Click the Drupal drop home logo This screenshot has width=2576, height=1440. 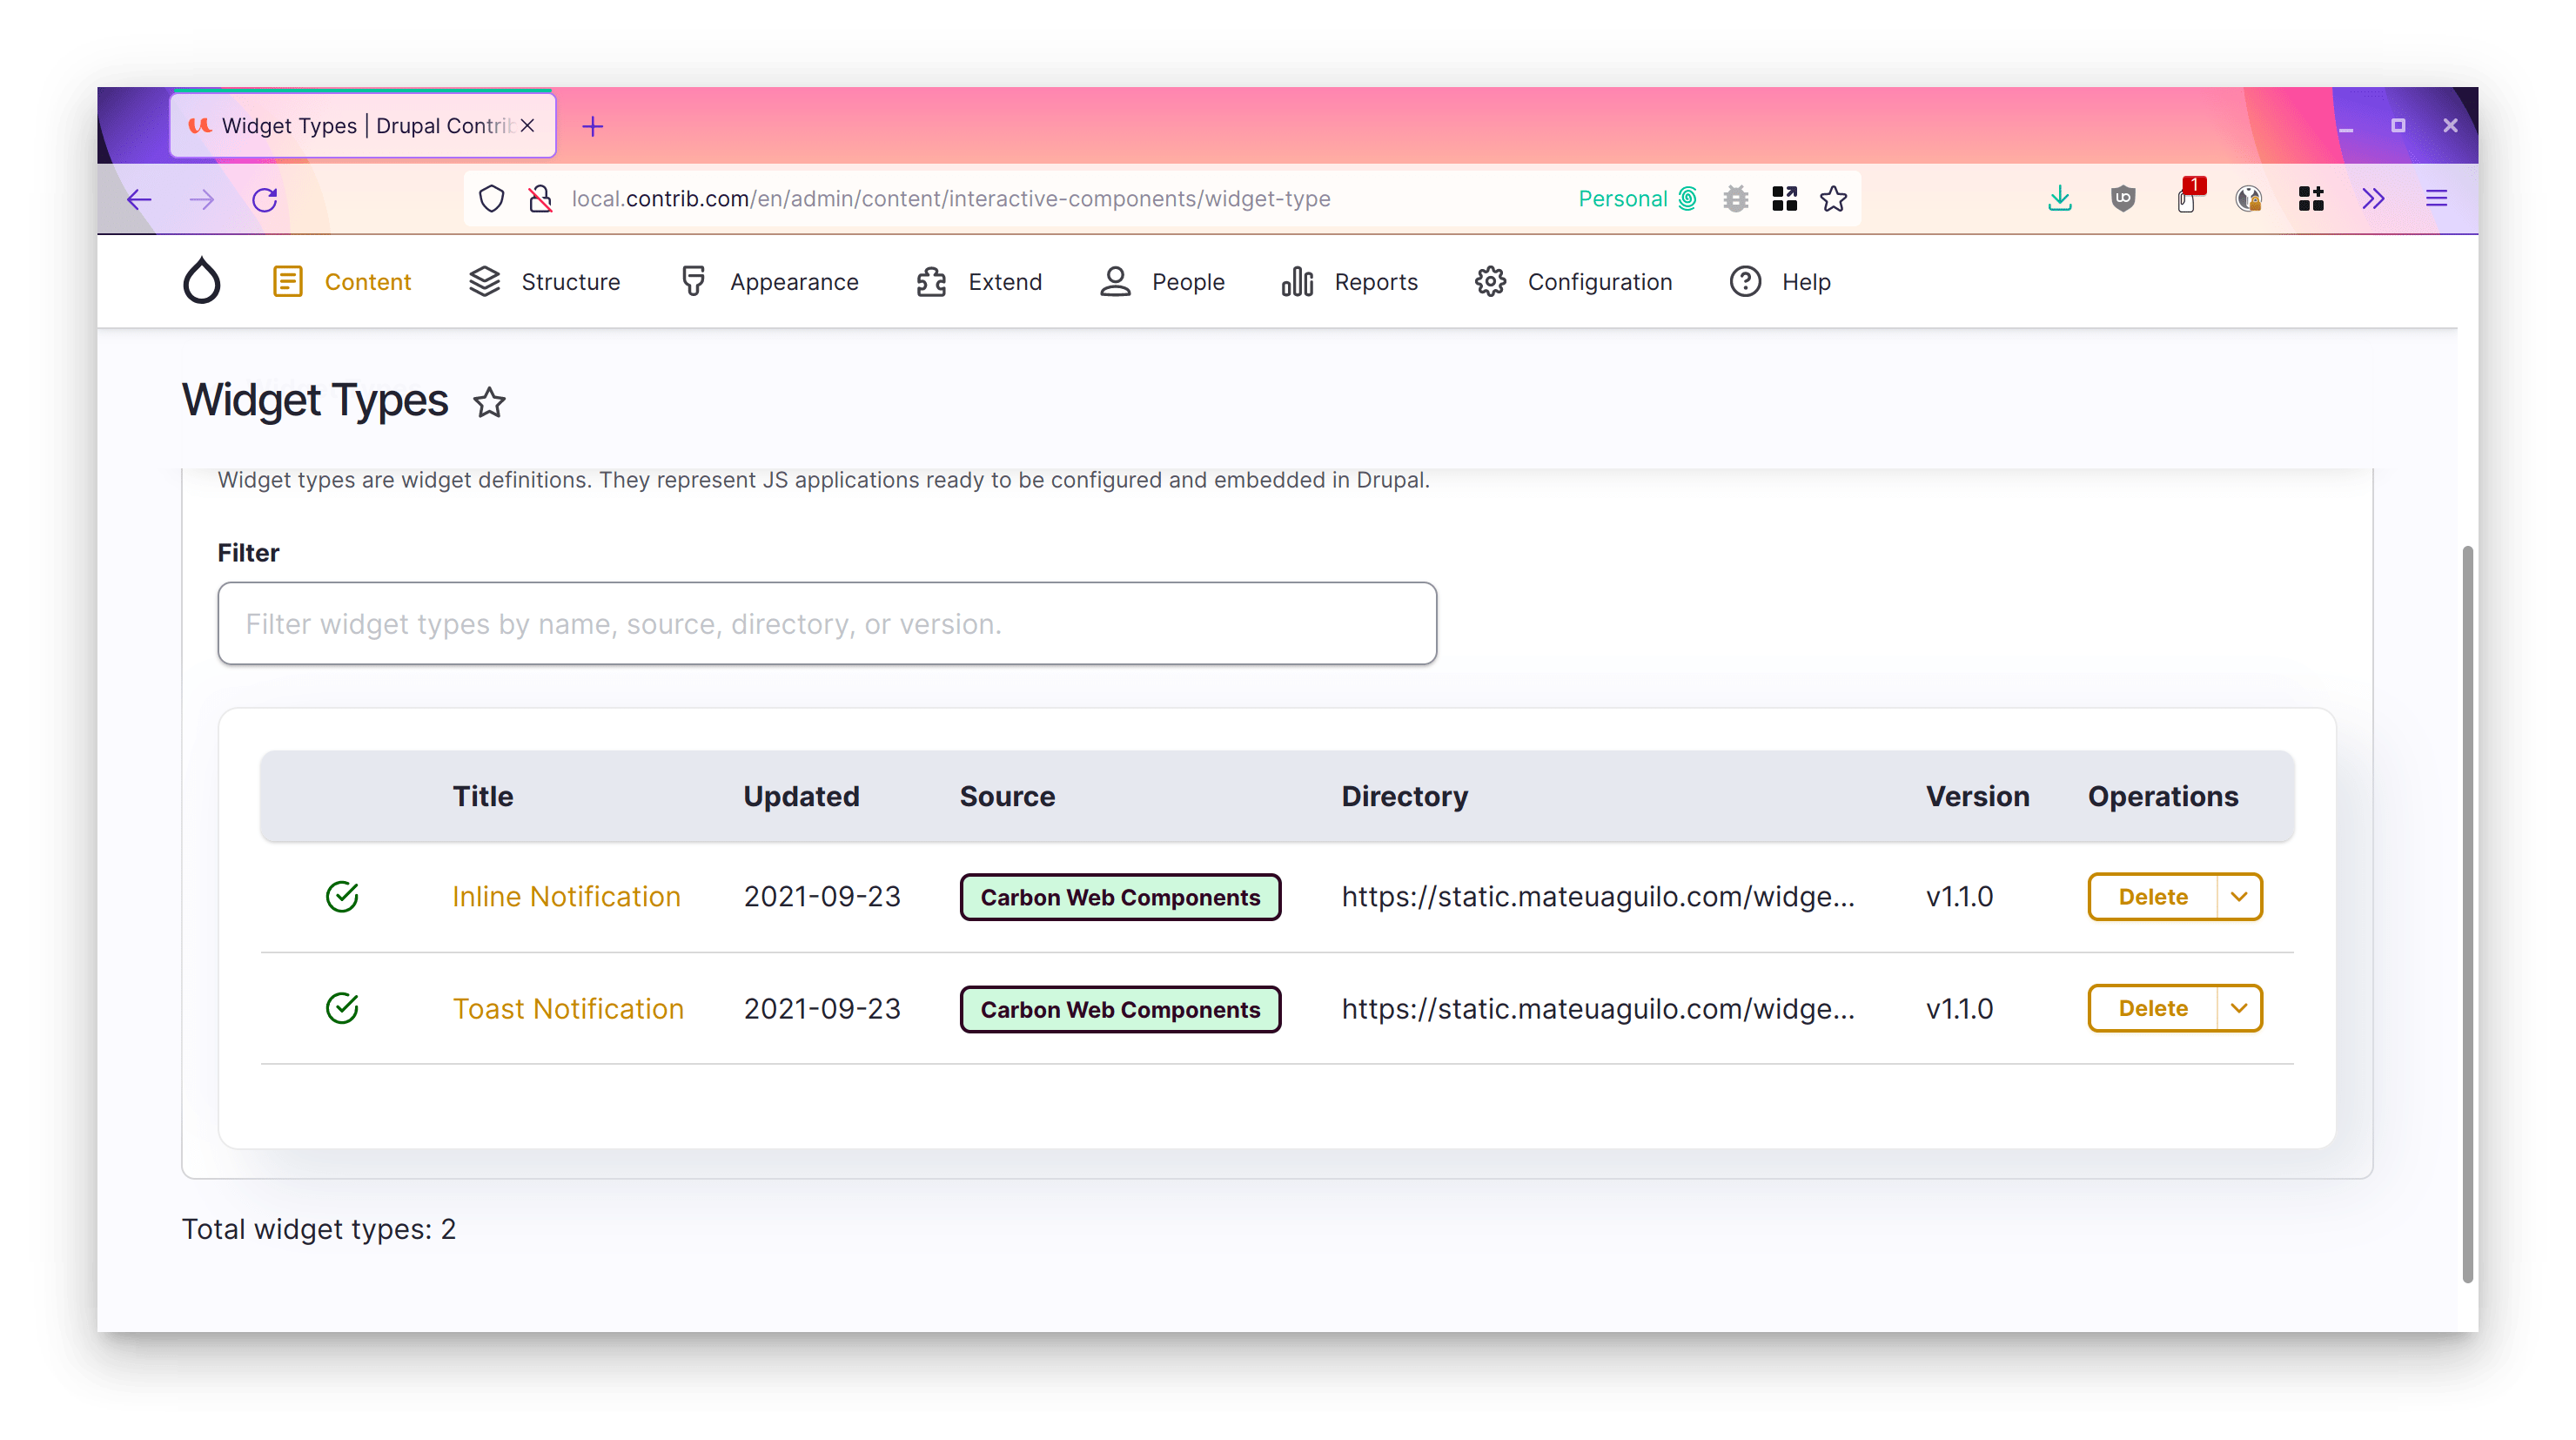coord(201,281)
